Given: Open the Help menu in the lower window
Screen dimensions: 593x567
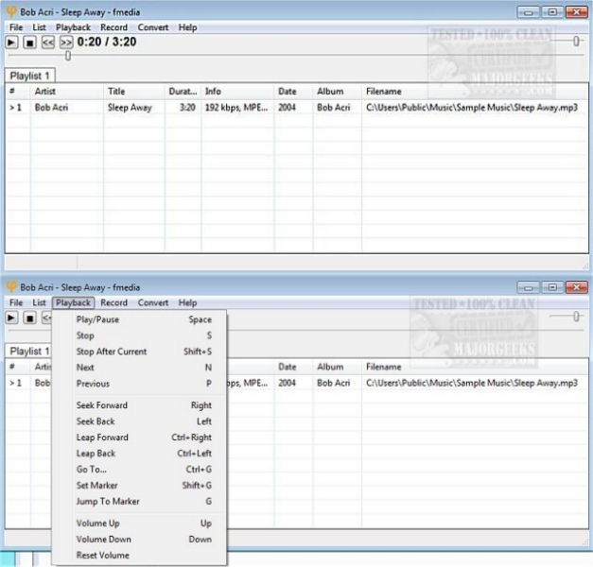Looking at the screenshot, I should tap(187, 302).
